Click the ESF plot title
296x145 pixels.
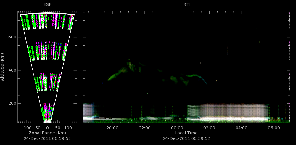(x=47, y=5)
